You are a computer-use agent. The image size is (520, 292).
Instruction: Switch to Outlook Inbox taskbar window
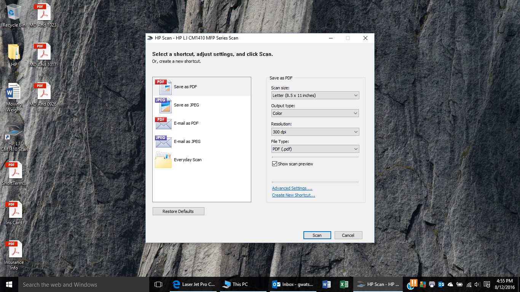(292, 284)
